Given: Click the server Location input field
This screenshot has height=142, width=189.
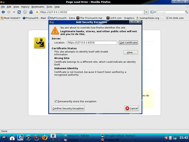Looking at the screenshot, I should (92, 43).
